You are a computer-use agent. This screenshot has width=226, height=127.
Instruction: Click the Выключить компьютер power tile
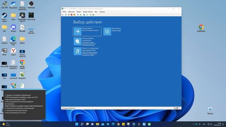tap(112, 31)
